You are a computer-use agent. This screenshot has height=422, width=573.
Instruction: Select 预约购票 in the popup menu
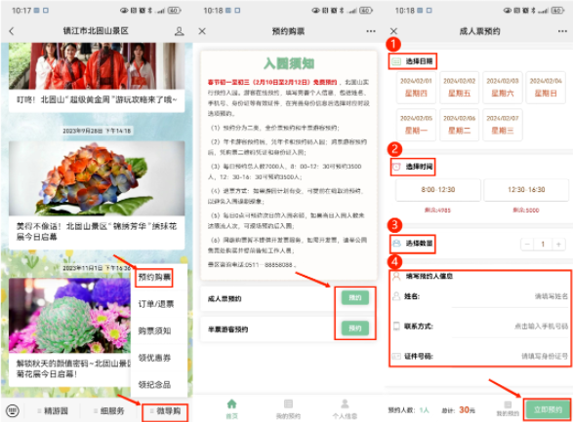[x=154, y=277]
